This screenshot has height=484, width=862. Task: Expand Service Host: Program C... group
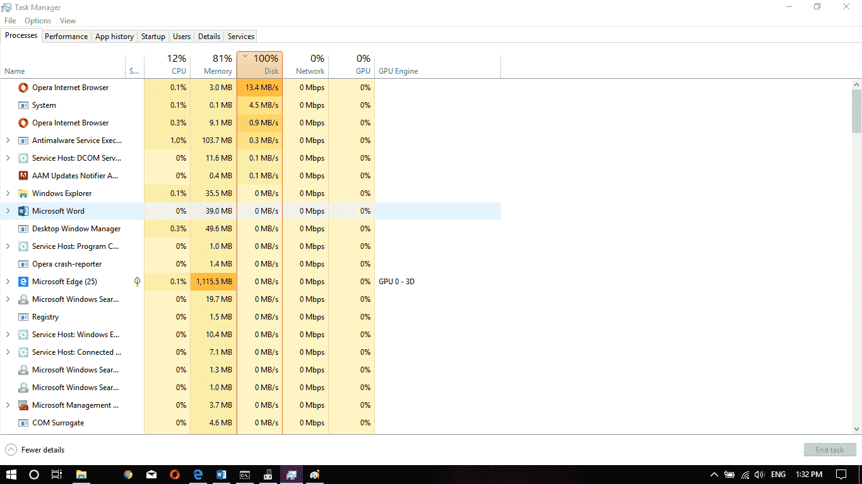click(x=8, y=246)
